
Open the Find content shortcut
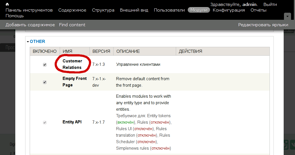pos(72,25)
